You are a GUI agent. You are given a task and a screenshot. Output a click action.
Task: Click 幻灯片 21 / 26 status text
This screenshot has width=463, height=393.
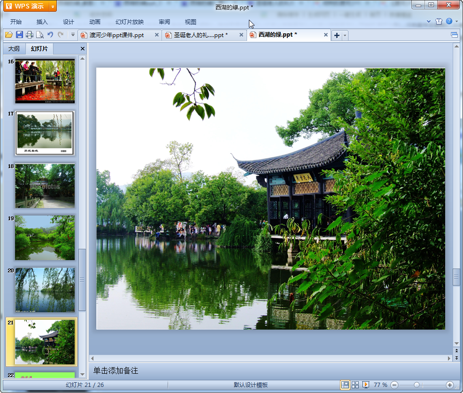tap(85, 385)
